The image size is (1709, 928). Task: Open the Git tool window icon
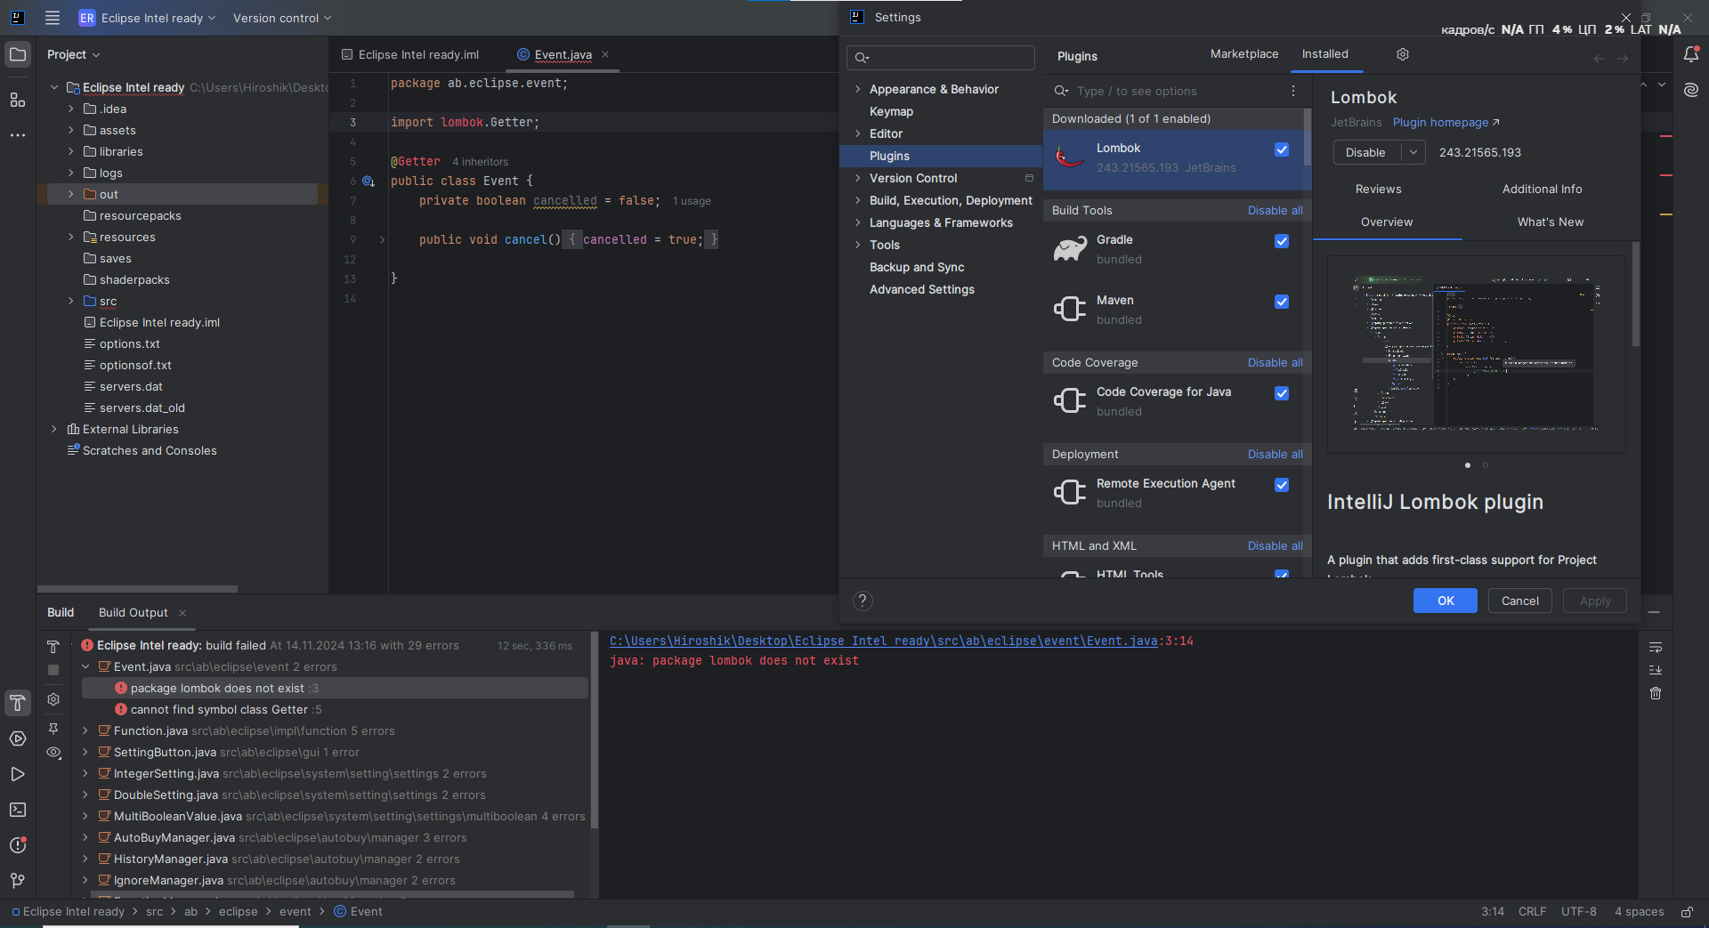(18, 881)
